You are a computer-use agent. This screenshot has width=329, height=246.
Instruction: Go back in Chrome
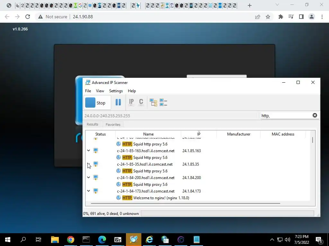[7, 17]
